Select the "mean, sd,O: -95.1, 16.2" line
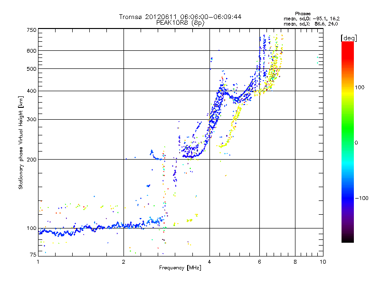 312,19
